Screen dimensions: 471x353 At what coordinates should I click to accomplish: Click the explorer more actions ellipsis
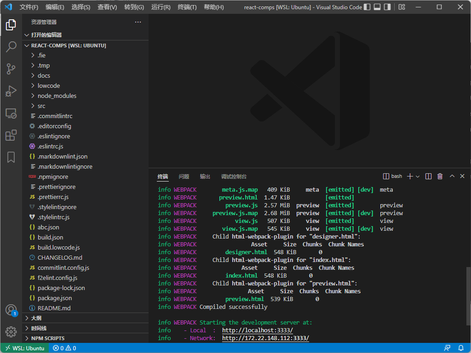138,22
